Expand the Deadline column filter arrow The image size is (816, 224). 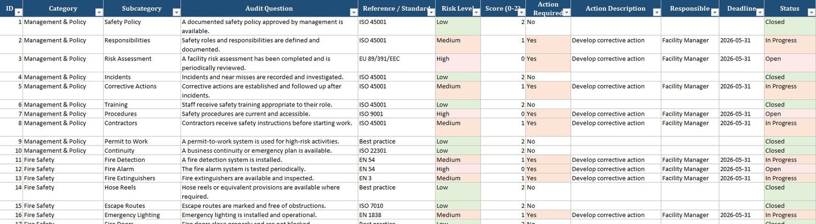(760, 12)
